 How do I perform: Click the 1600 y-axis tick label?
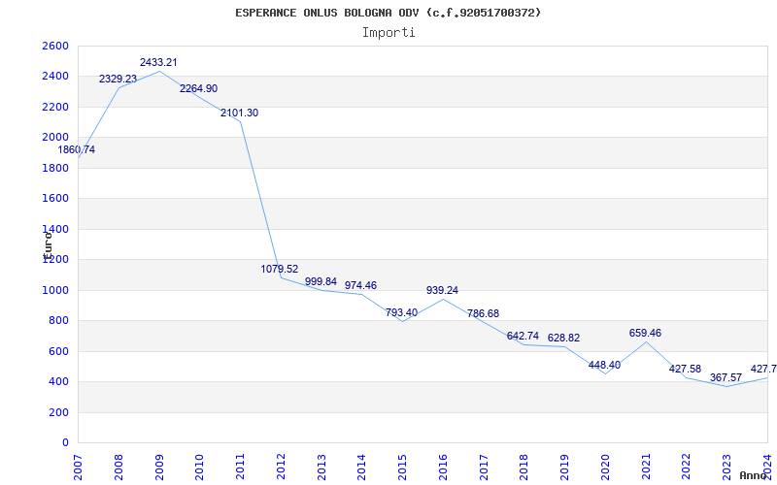coord(55,199)
